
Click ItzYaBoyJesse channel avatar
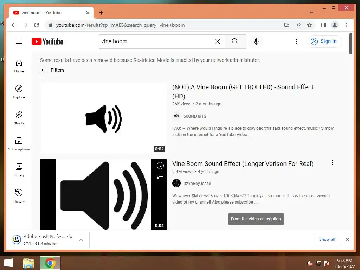(176, 183)
